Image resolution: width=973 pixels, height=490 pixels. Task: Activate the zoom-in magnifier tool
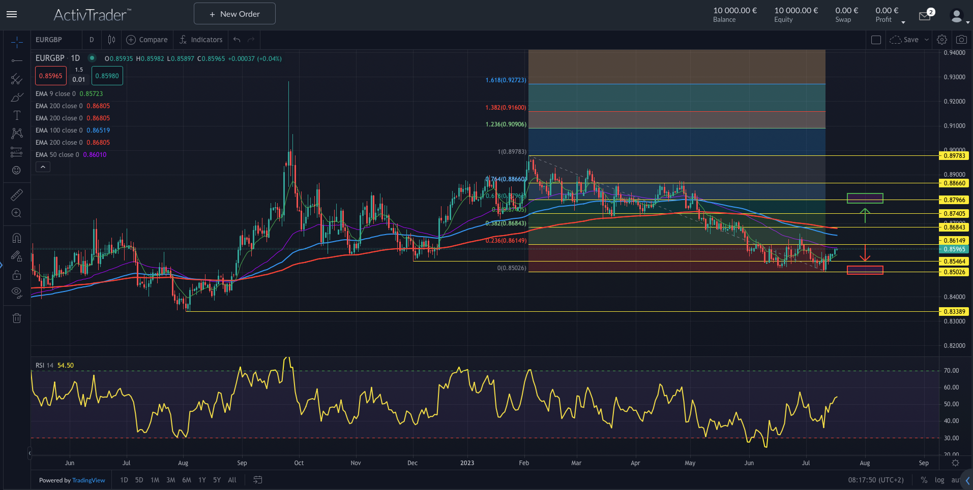pyautogui.click(x=17, y=213)
